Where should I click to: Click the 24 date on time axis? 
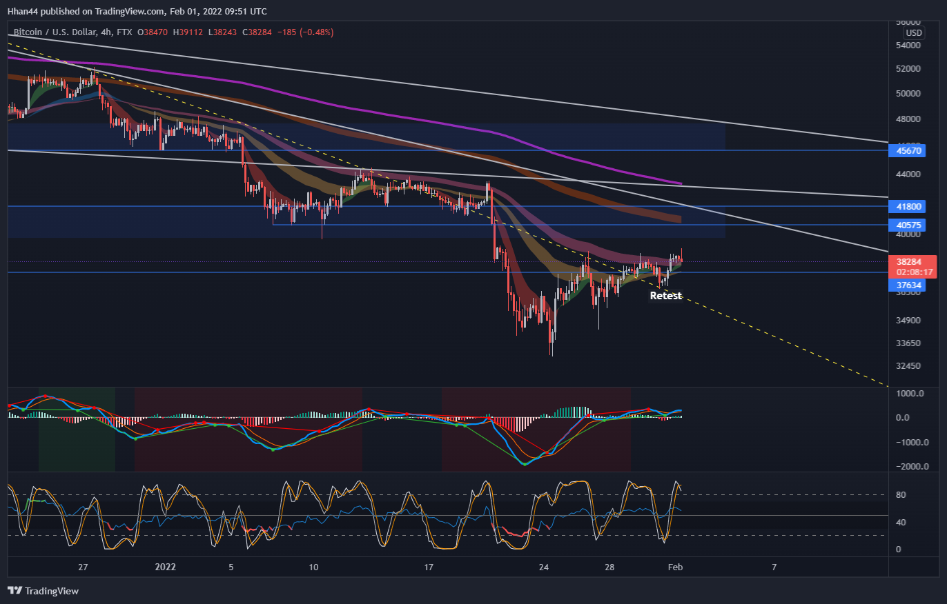click(544, 567)
